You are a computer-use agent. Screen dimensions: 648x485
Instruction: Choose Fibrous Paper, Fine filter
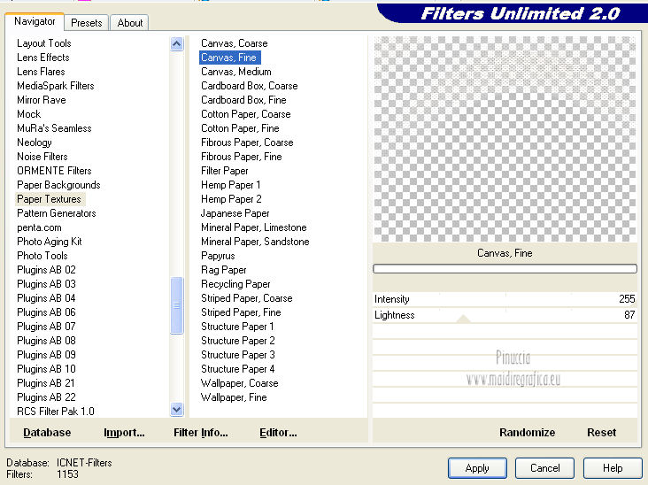pos(242,157)
